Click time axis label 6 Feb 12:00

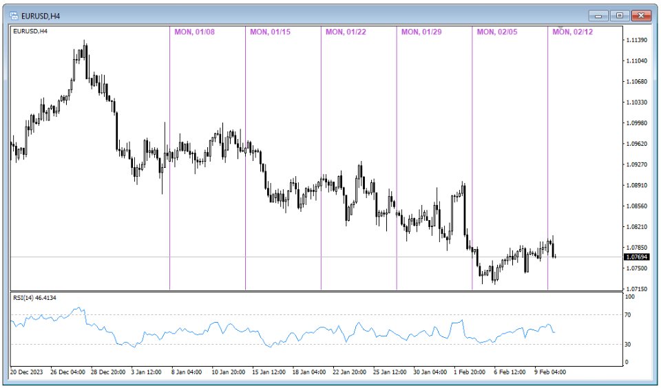(x=510, y=372)
